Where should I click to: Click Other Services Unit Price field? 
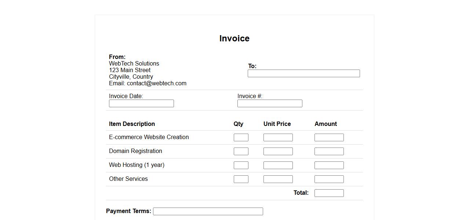tap(278, 179)
